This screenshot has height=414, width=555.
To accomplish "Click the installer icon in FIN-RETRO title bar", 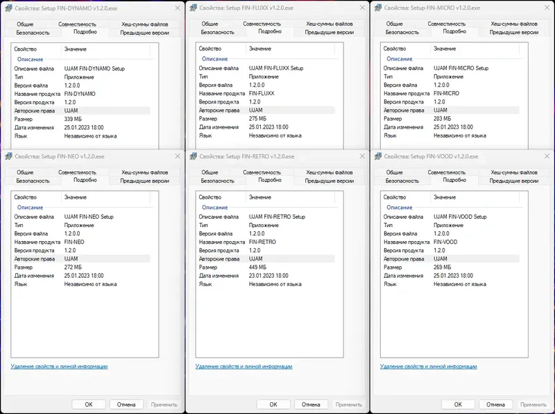I will [194, 156].
